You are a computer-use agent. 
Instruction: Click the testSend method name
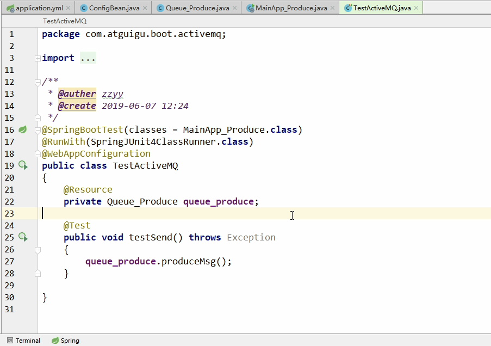click(151, 237)
